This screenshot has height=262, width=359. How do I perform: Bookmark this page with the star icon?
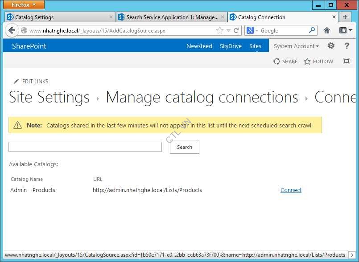[220, 30]
